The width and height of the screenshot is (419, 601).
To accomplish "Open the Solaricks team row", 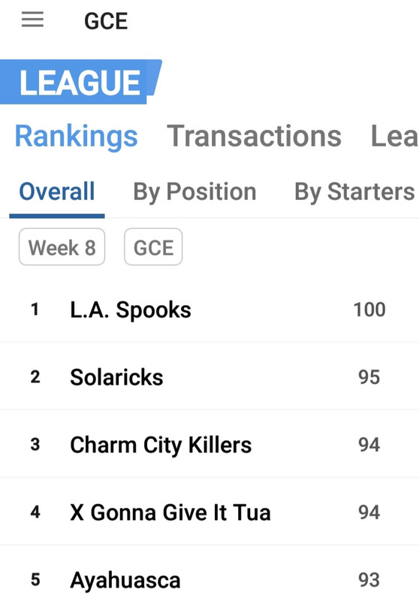I will [x=209, y=377].
